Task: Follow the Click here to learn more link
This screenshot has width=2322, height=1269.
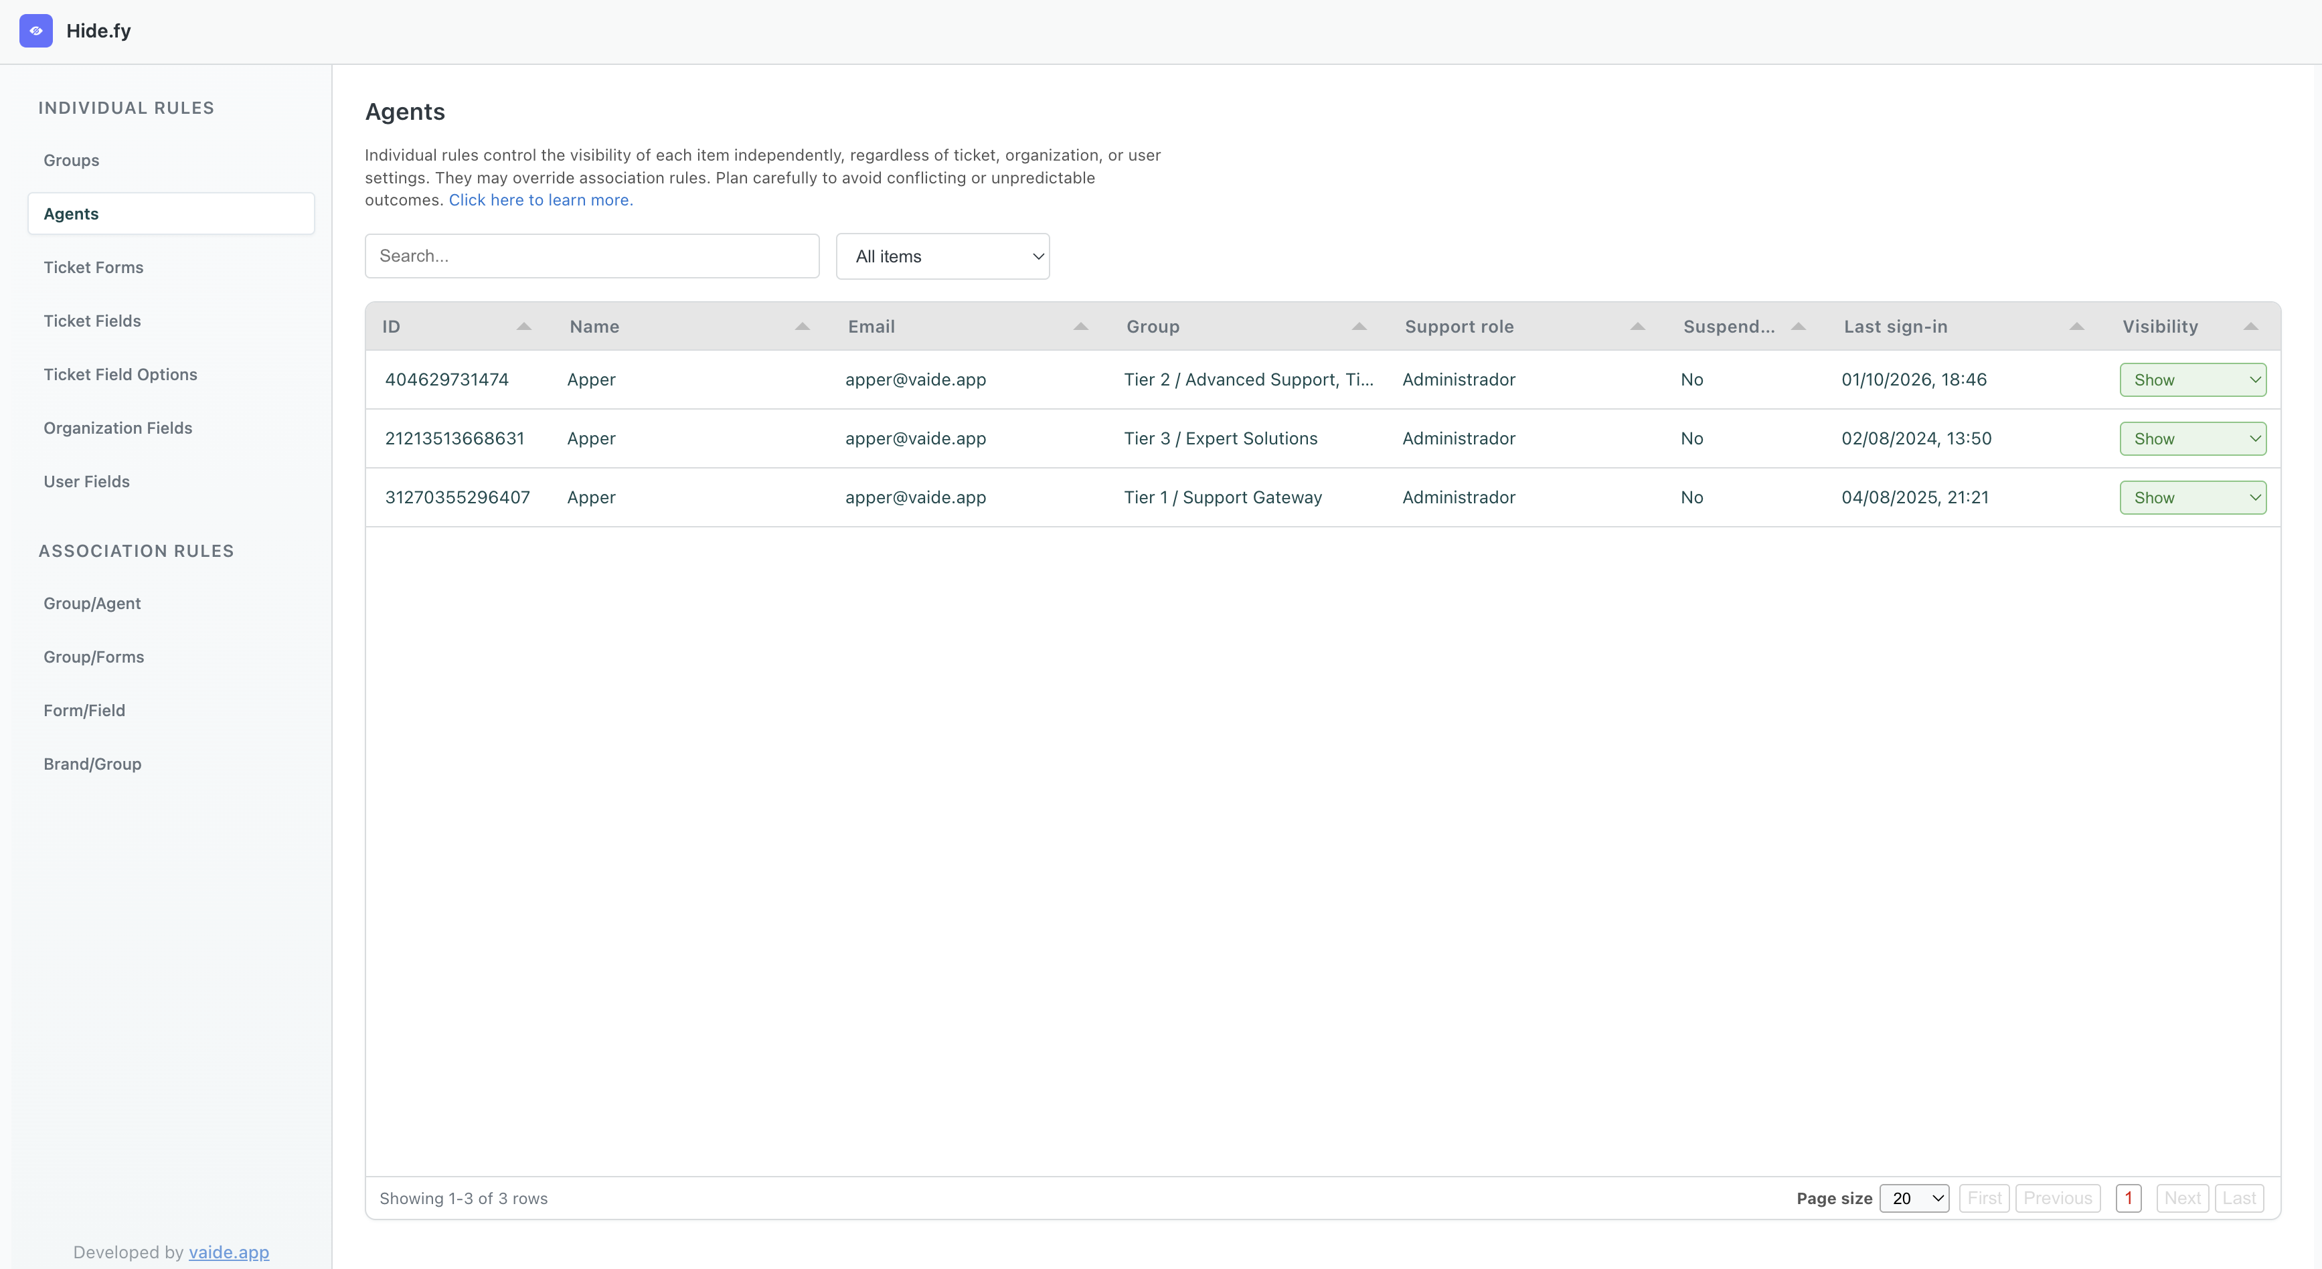Action: (541, 200)
